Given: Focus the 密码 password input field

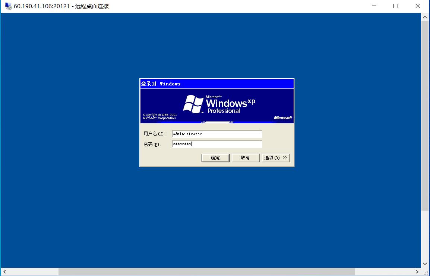Looking at the screenshot, I should (217, 144).
